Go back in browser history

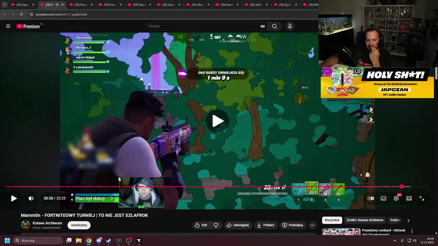5,14
